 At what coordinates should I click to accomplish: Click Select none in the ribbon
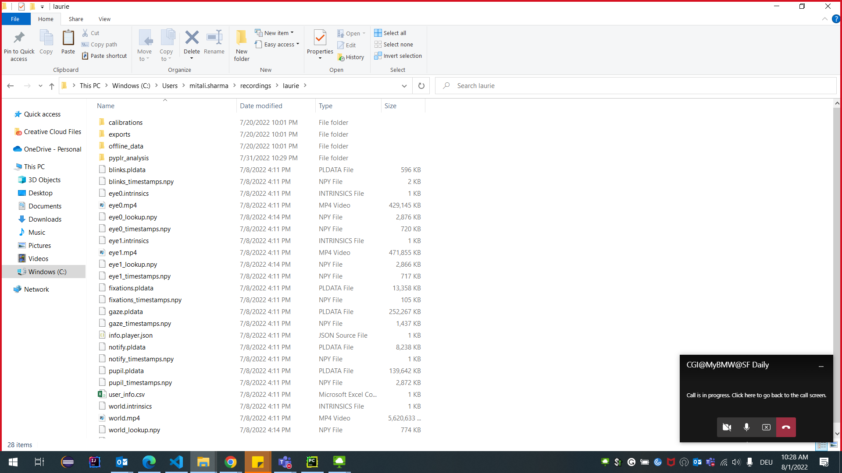click(x=394, y=44)
